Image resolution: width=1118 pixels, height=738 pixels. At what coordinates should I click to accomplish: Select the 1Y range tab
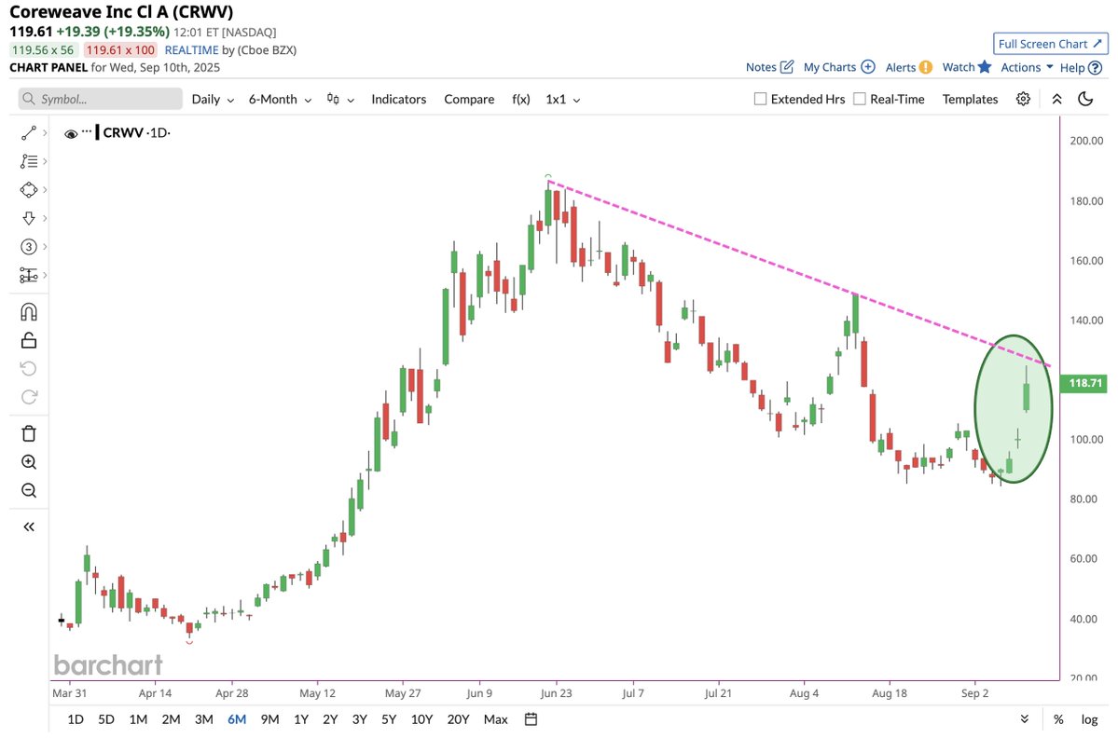[x=301, y=718]
